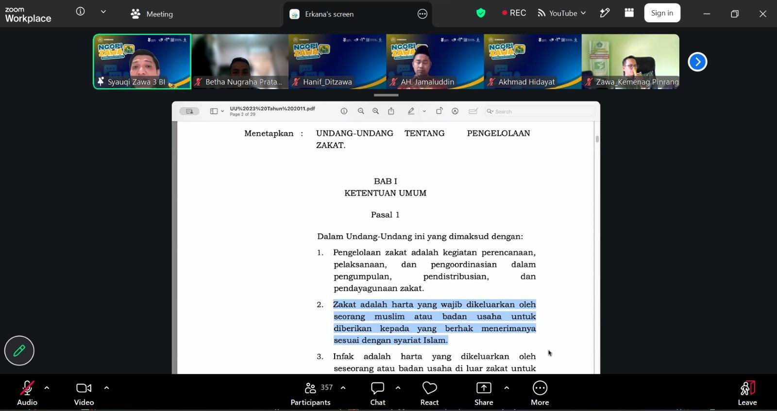Screen dimensions: 777x411
Task: Click the gallery strip drag handle bar
Action: click(386, 95)
